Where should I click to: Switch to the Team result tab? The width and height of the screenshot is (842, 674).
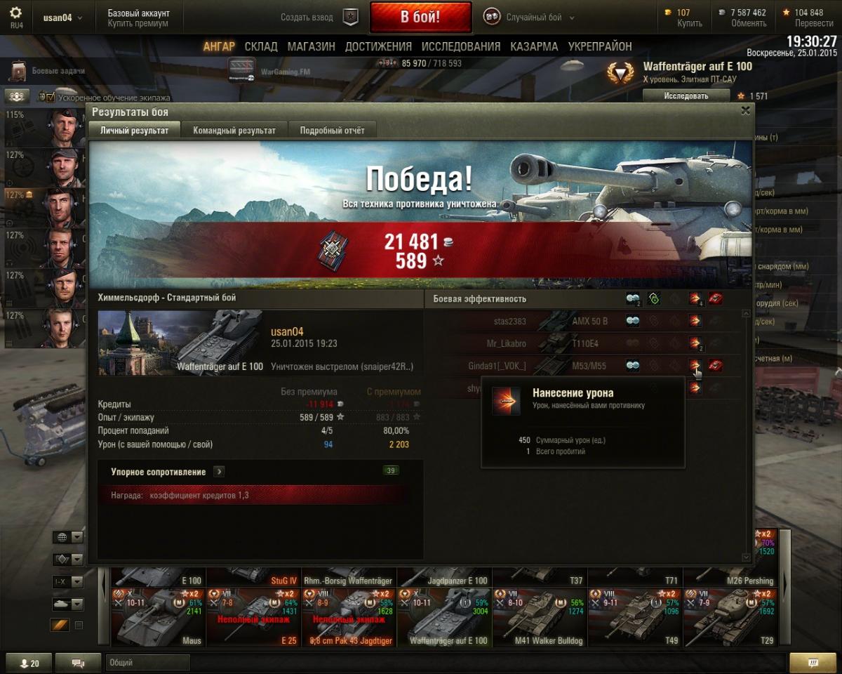234,130
